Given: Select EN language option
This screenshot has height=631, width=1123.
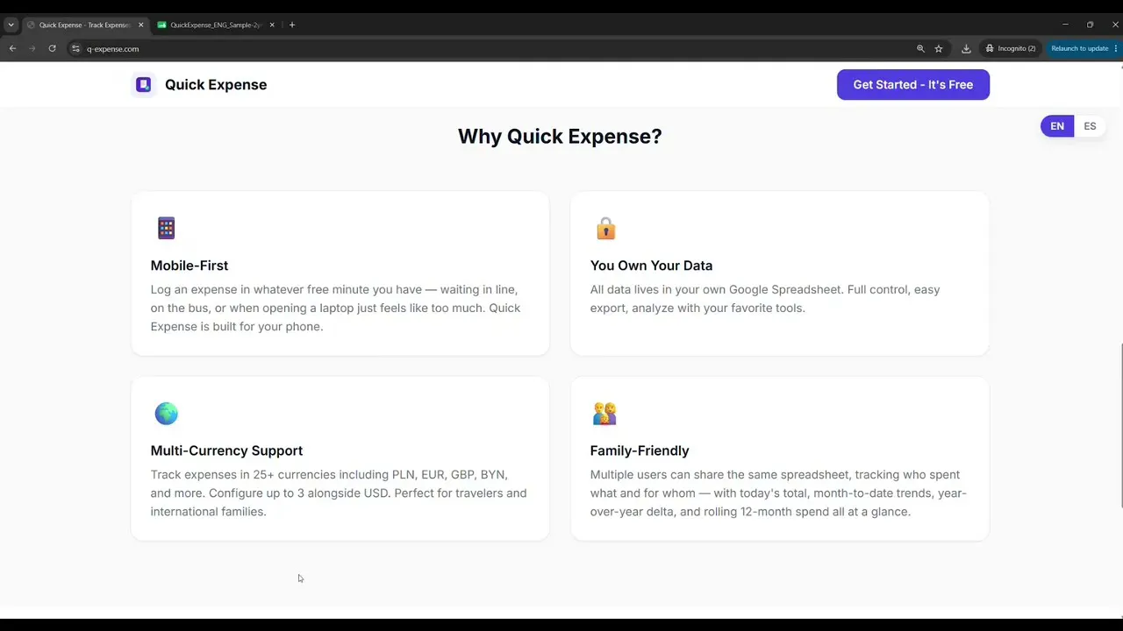Looking at the screenshot, I should tap(1057, 126).
